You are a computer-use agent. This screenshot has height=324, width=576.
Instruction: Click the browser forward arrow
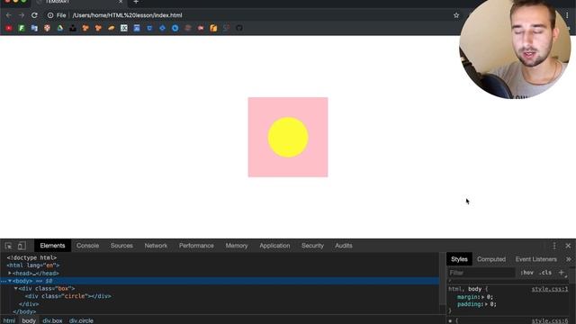click(x=22, y=15)
